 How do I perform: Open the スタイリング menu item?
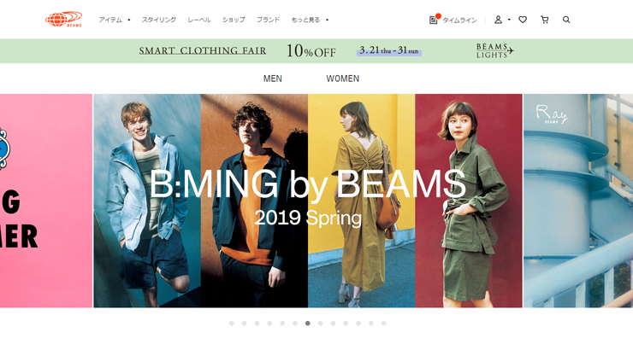158,20
